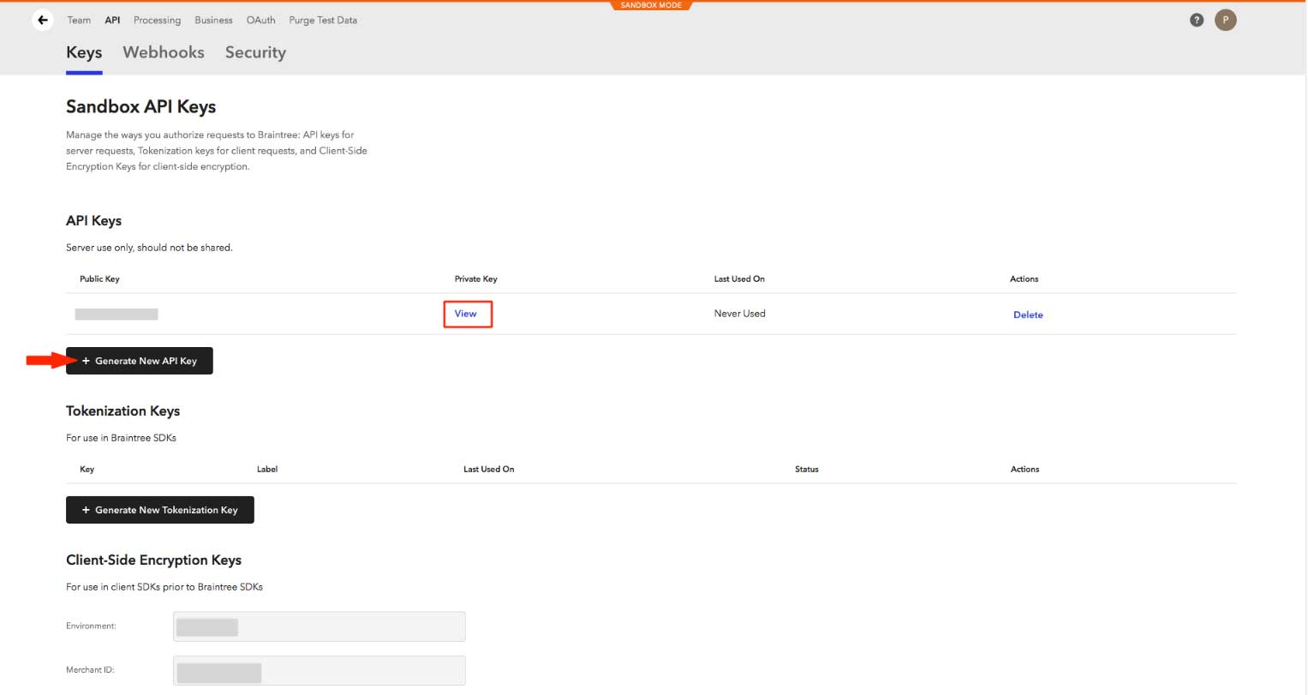Click the back arrow icon
The image size is (1308, 695).
[43, 20]
